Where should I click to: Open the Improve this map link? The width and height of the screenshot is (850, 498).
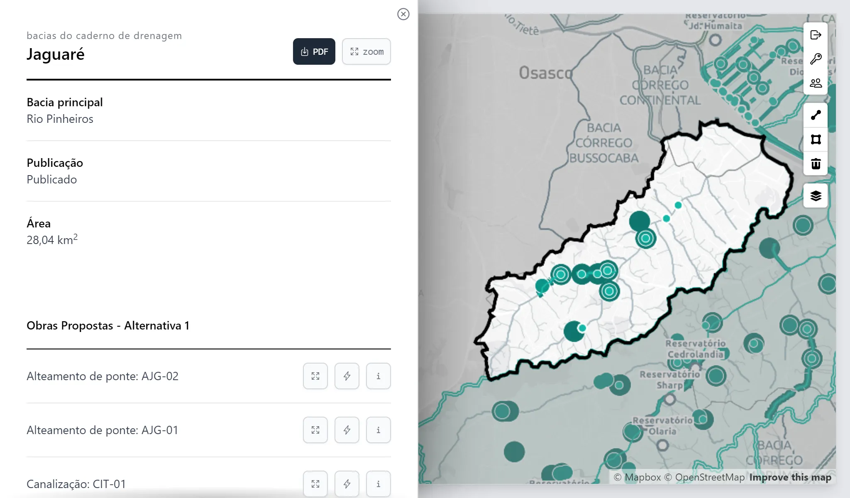790,477
